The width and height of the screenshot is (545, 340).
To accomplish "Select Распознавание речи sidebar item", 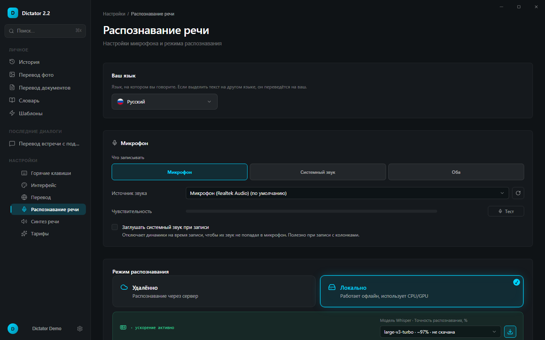I will tap(48, 209).
